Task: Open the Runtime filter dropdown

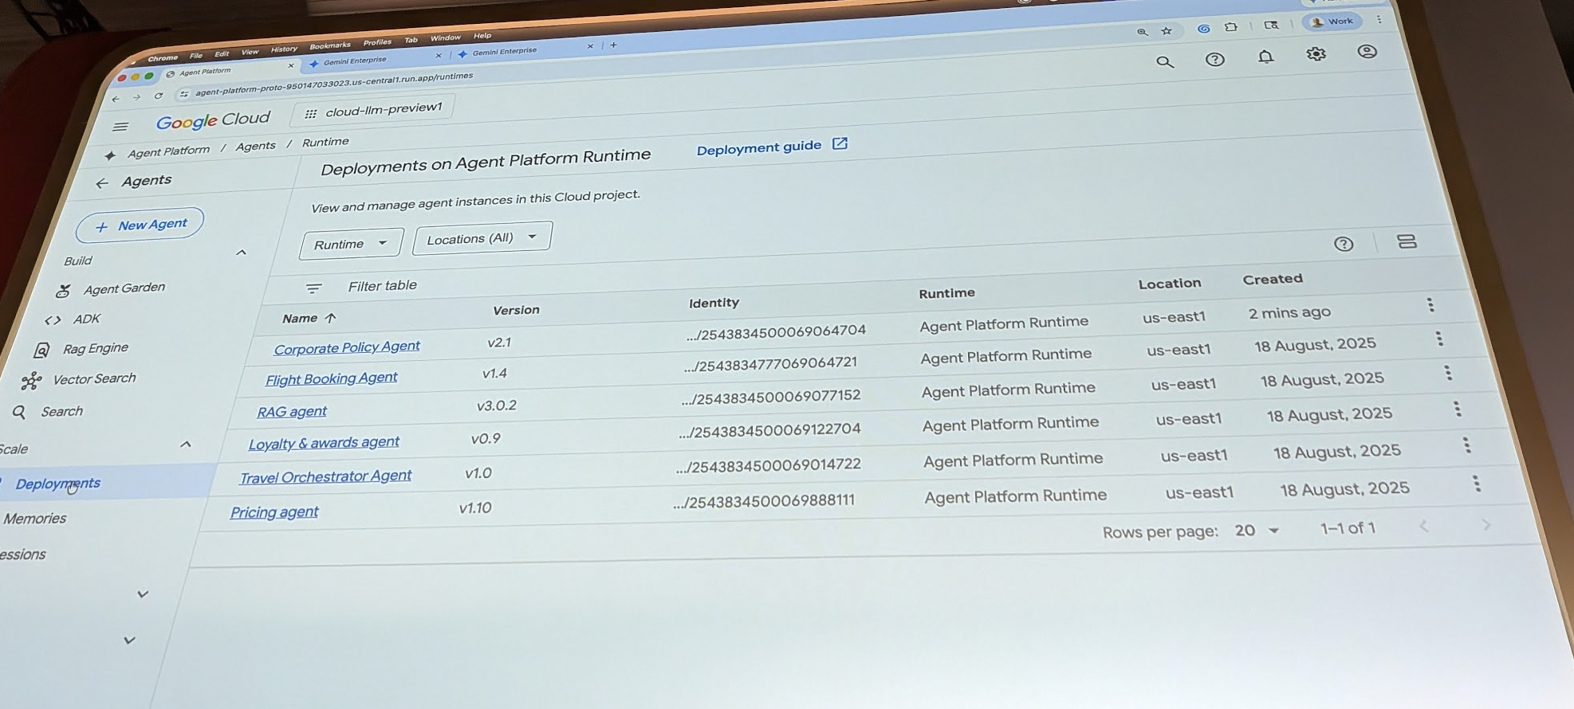Action: (351, 244)
